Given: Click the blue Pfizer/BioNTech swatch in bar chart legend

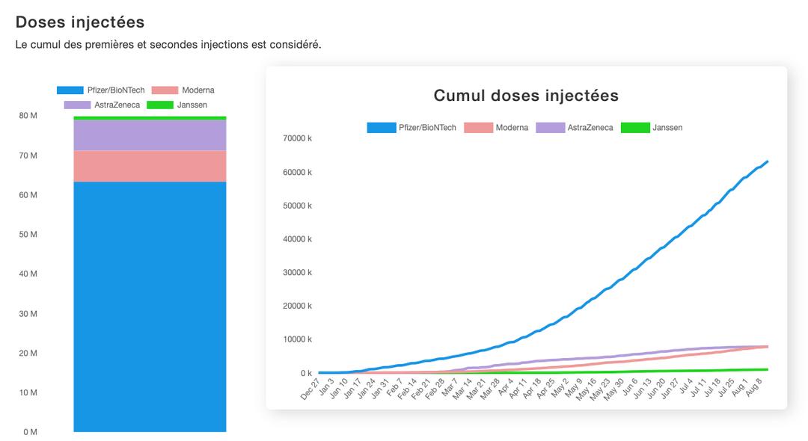Looking at the screenshot, I should (x=70, y=90).
